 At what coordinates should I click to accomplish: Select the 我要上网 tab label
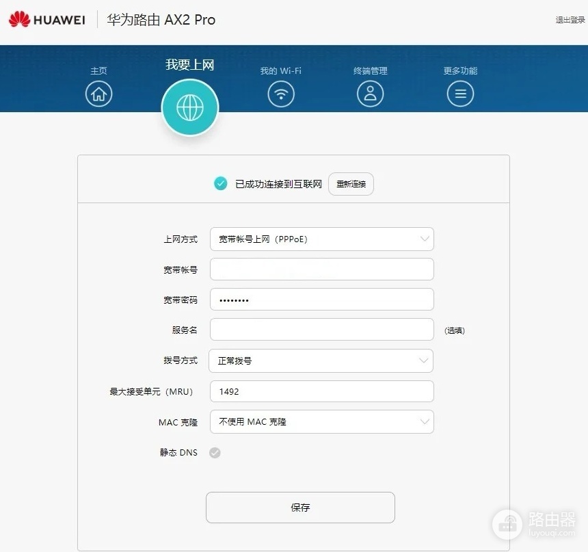click(x=190, y=64)
